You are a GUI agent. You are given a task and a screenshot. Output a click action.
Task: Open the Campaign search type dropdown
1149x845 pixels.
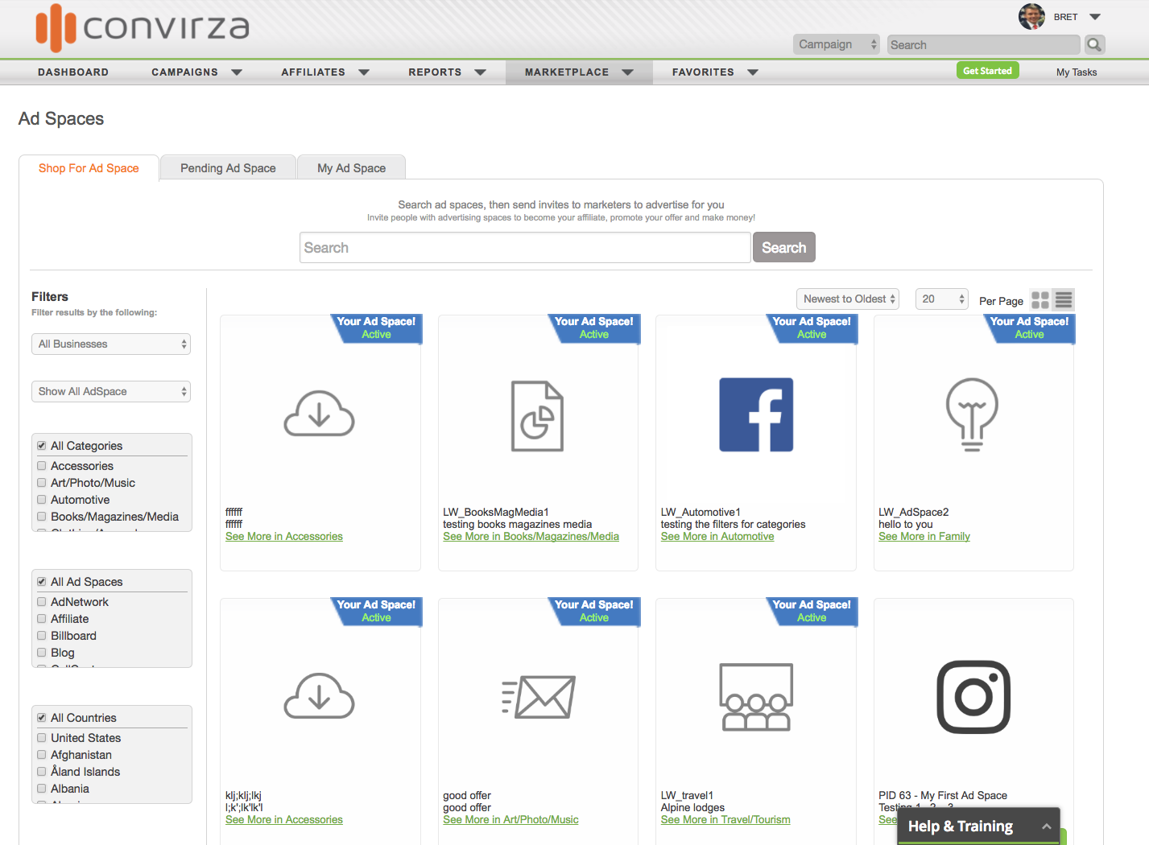(837, 44)
